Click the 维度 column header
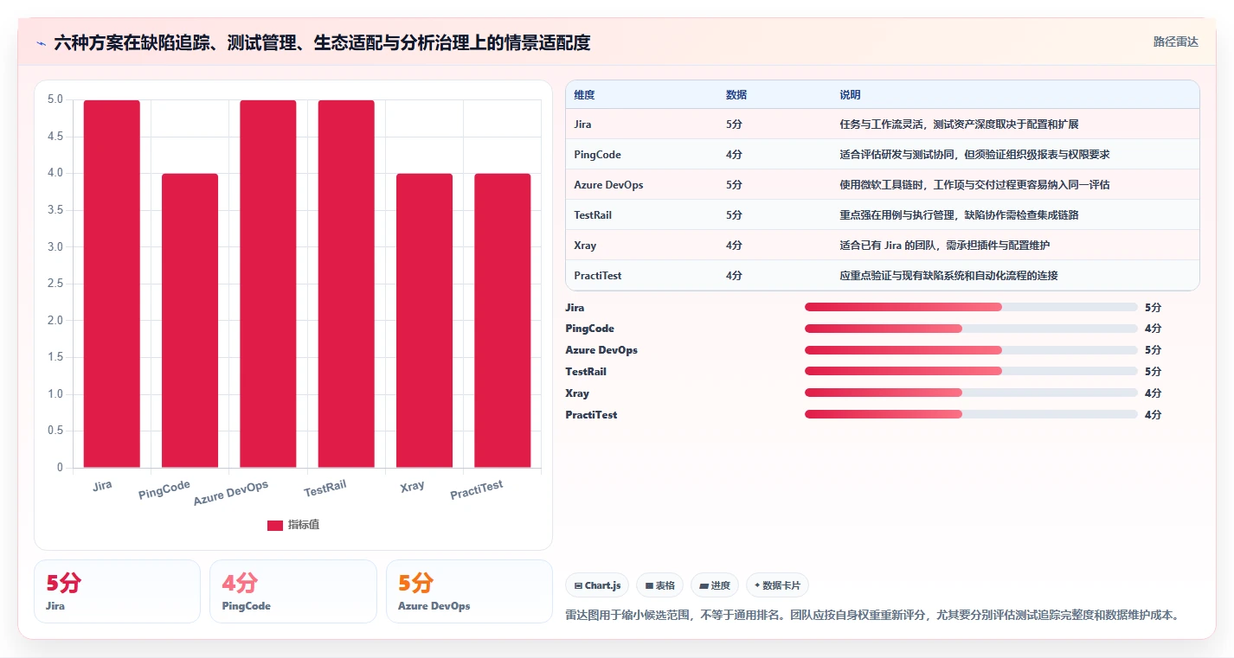The image size is (1234, 658). 584,95
